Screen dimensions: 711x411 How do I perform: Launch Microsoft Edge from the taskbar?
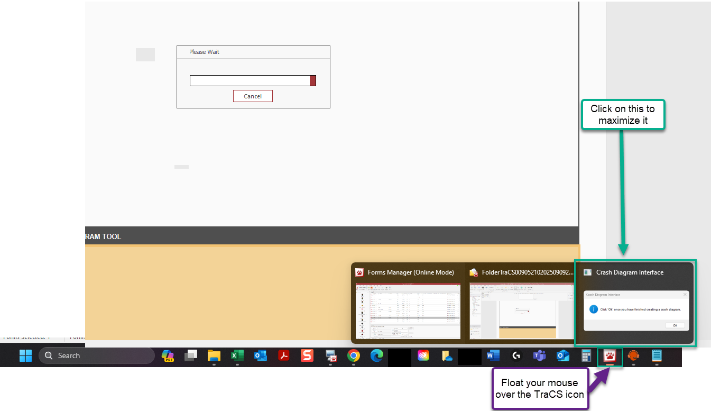click(x=376, y=355)
